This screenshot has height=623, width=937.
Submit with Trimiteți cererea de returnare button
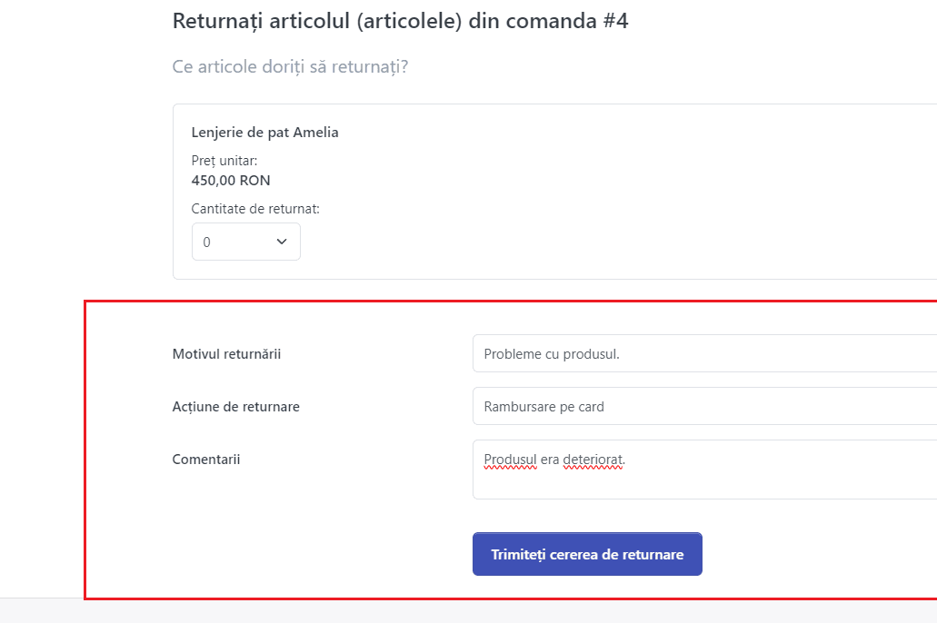click(x=587, y=554)
